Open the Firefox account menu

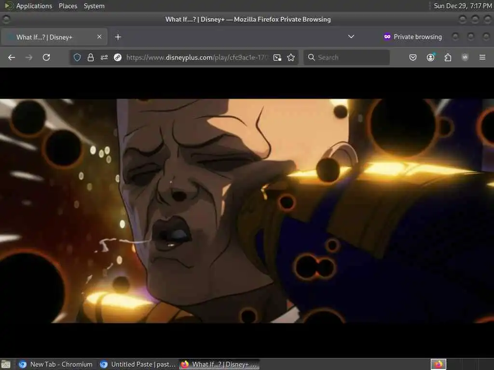pyautogui.click(x=431, y=57)
